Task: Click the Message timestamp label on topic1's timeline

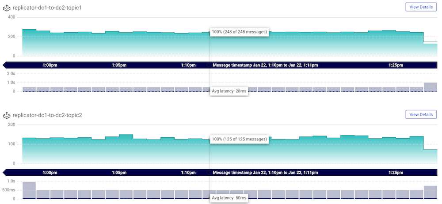Action: pos(265,65)
